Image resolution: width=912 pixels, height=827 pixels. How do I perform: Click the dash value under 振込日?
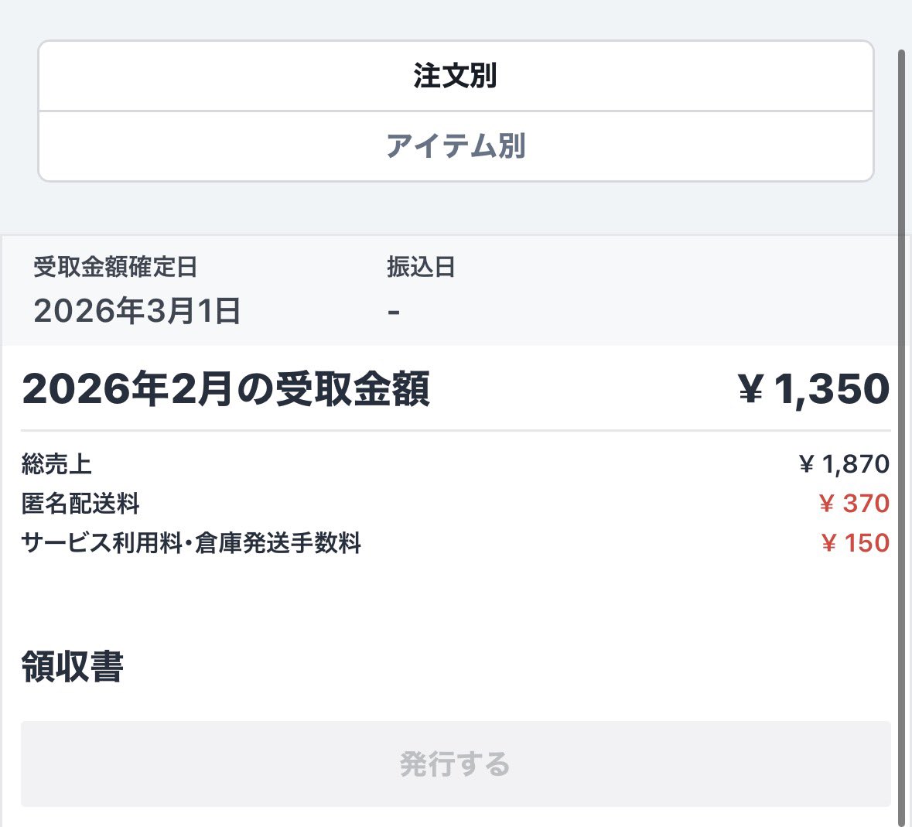pos(394,313)
